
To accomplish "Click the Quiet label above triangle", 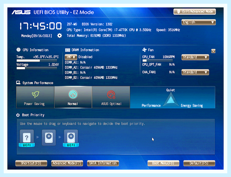I will click(x=170, y=90).
